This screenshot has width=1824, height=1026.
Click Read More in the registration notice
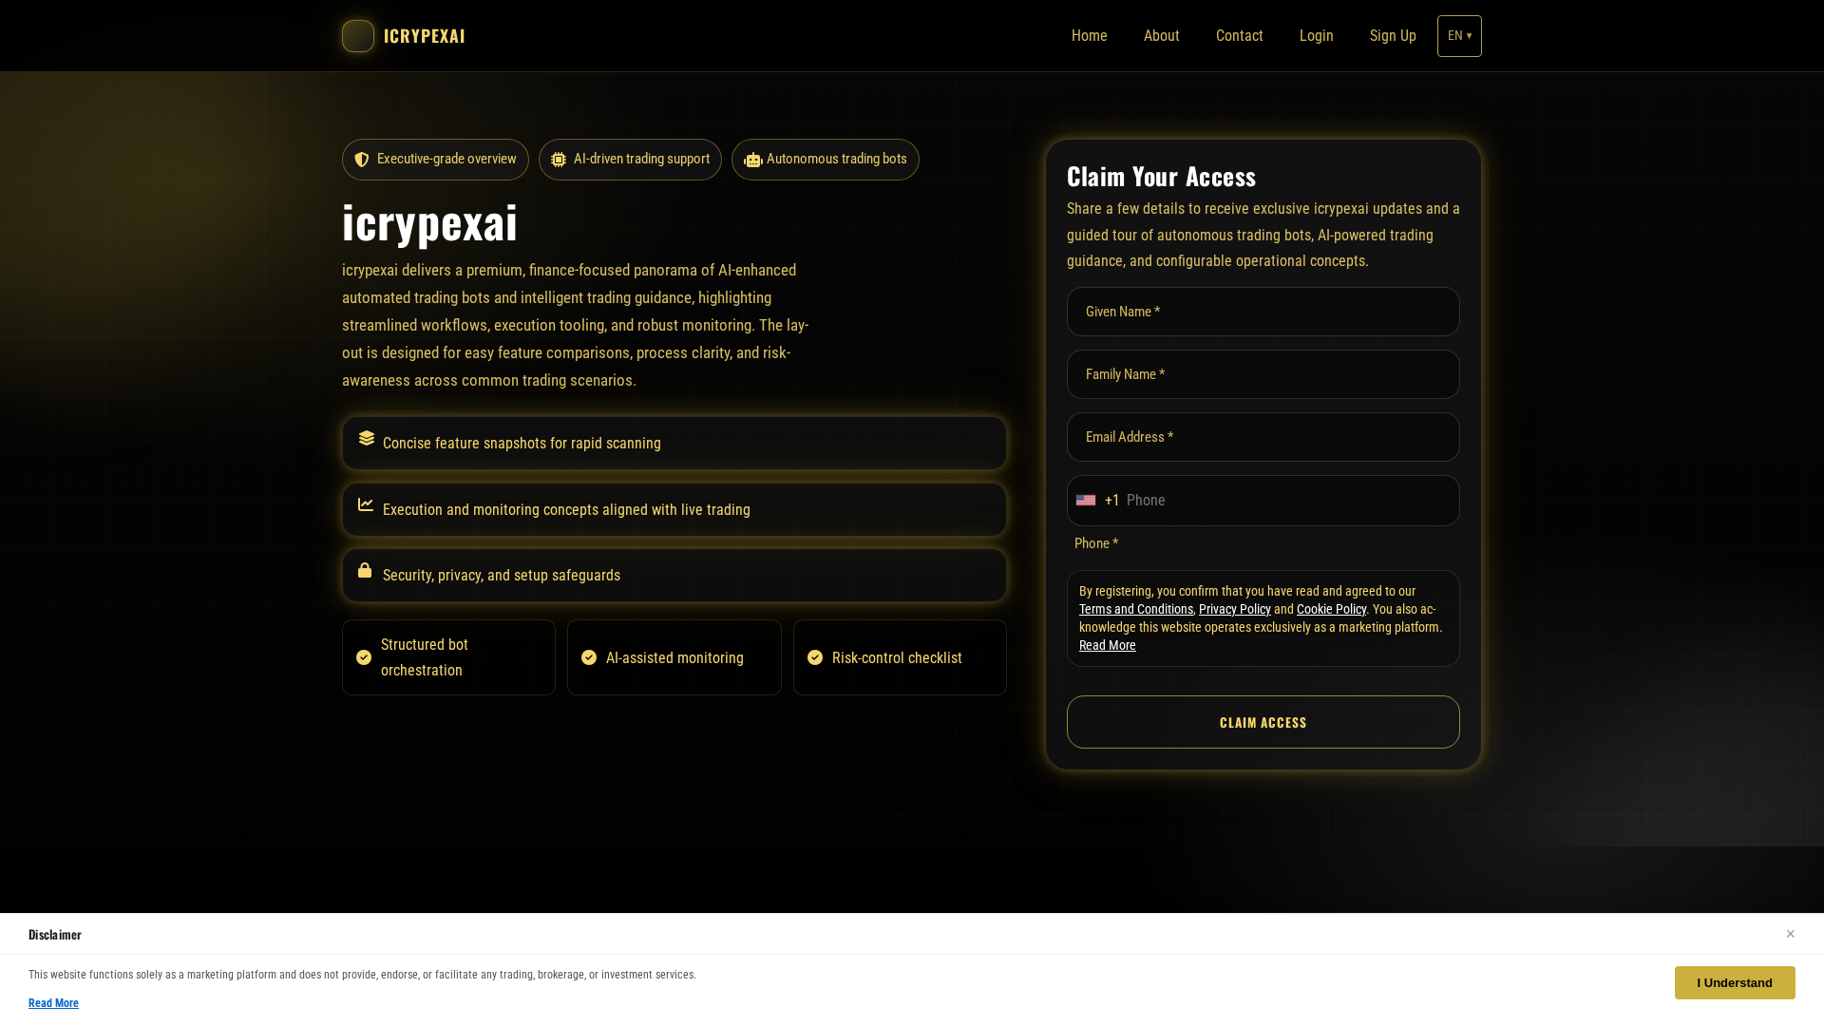point(1108,645)
